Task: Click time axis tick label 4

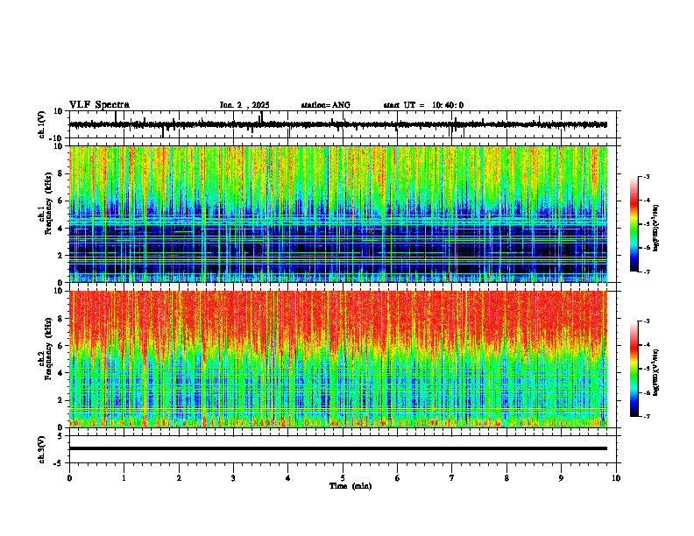Action: (288, 478)
